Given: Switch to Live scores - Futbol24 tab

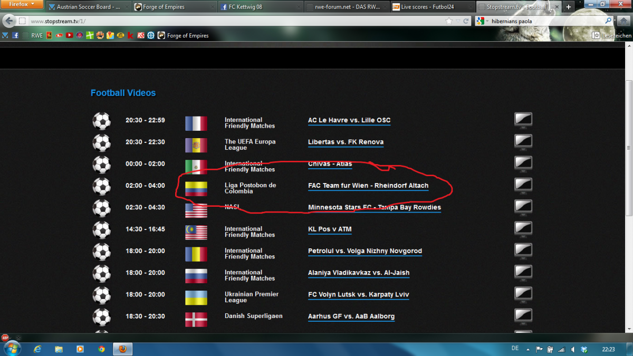Looking at the screenshot, I should (432, 7).
